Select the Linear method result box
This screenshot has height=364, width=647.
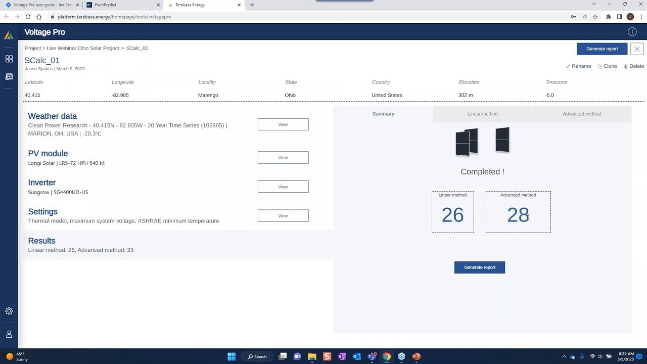(x=453, y=212)
